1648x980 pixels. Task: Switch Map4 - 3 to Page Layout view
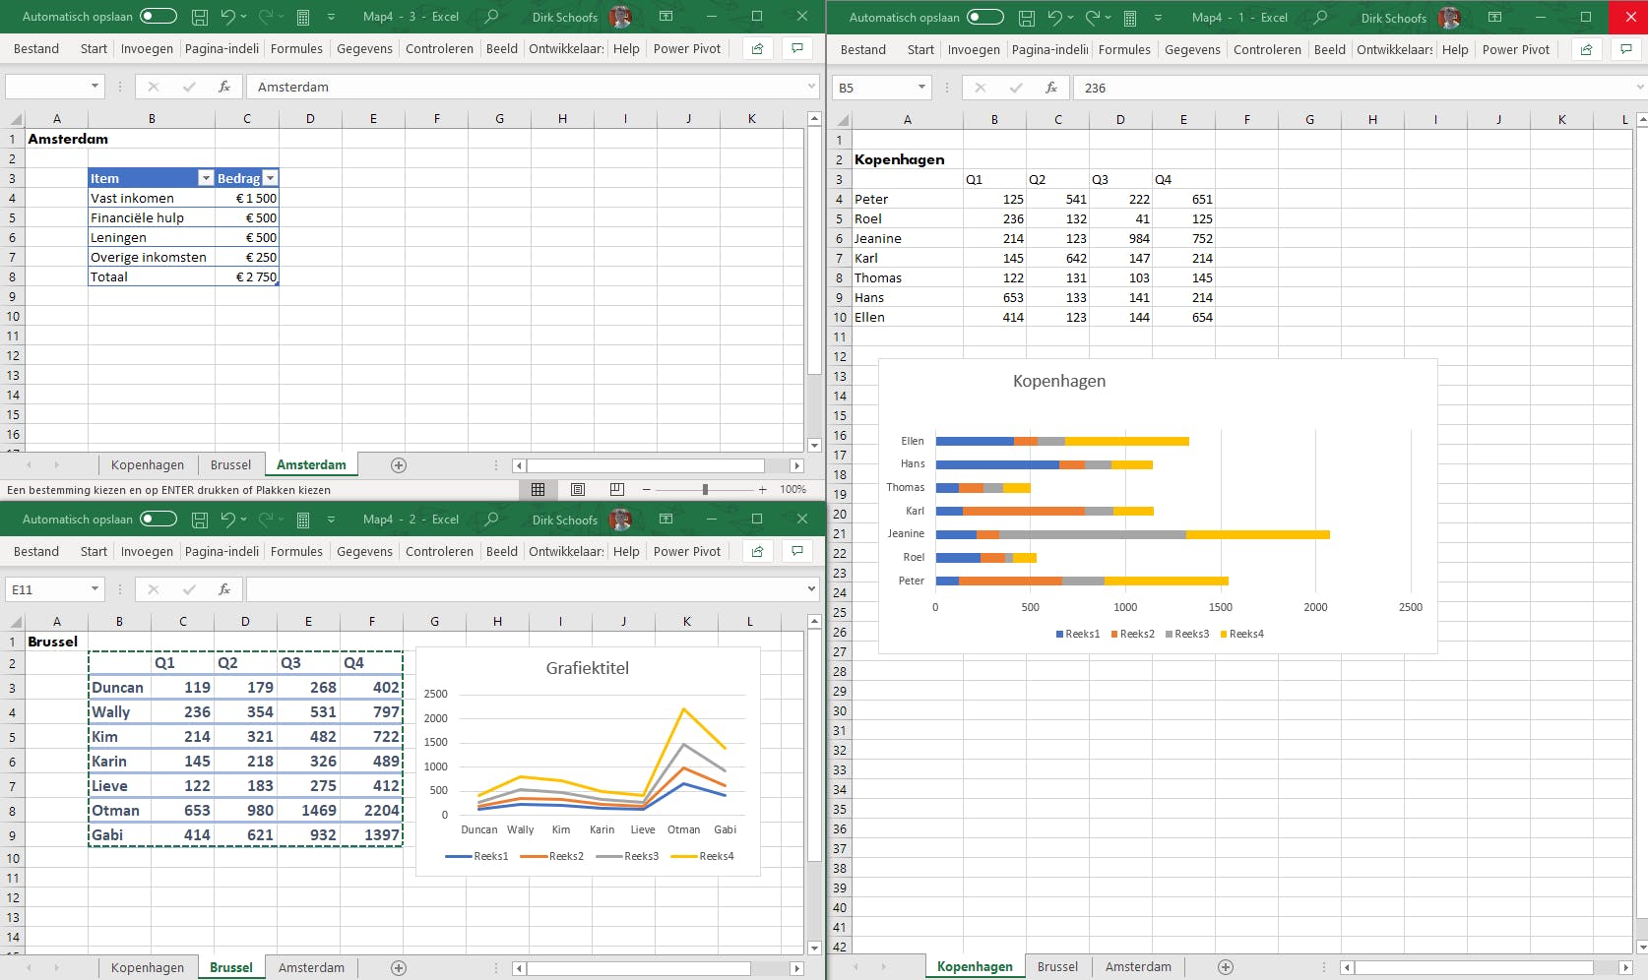(x=578, y=489)
